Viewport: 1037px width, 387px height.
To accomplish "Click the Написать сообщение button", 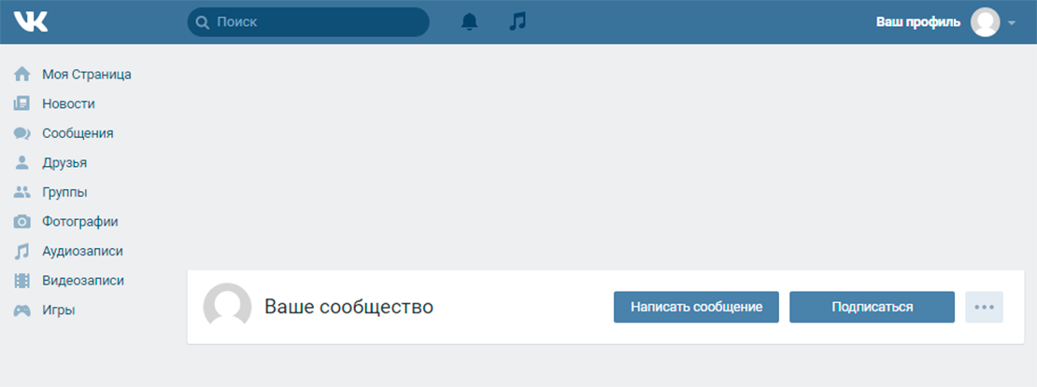I will point(696,307).
